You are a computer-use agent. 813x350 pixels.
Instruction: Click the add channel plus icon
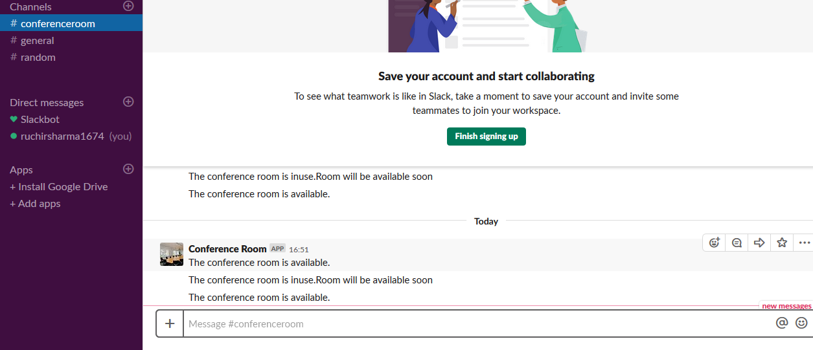coord(128,6)
